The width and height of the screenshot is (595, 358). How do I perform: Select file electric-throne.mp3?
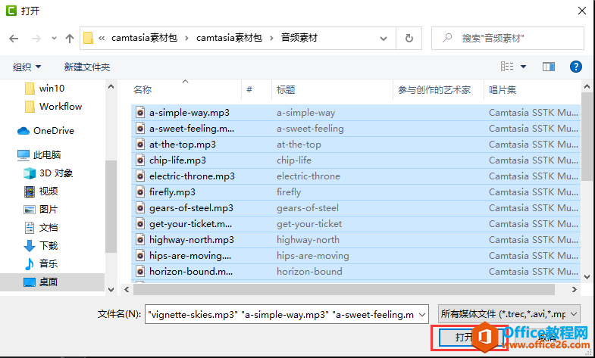[192, 176]
